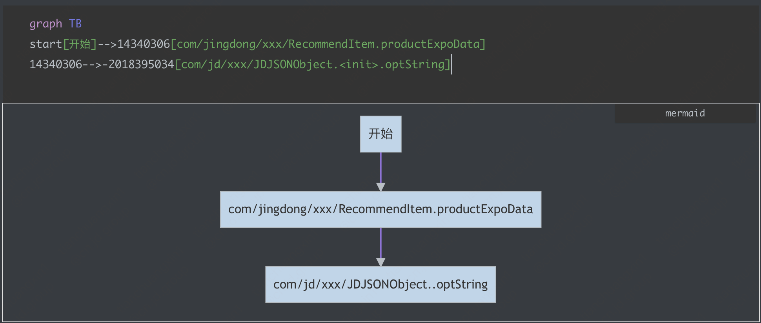Open the mermaid language selector
This screenshot has width=761, height=323.
point(685,113)
